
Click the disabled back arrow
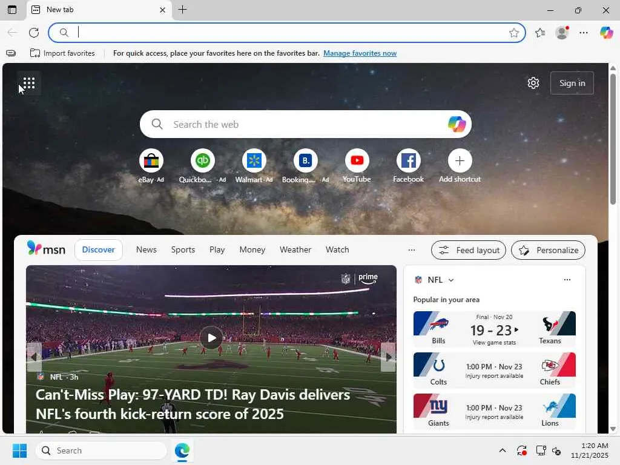[x=12, y=33]
